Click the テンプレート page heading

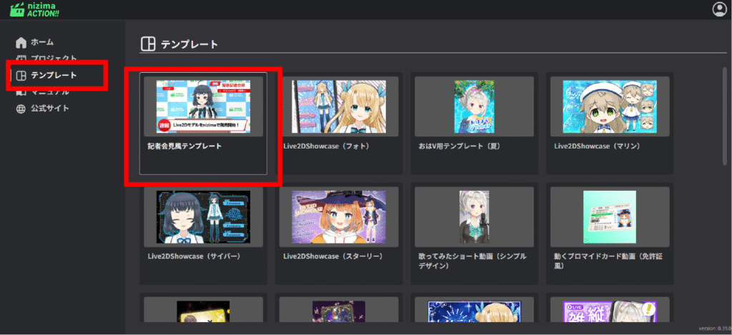(189, 44)
